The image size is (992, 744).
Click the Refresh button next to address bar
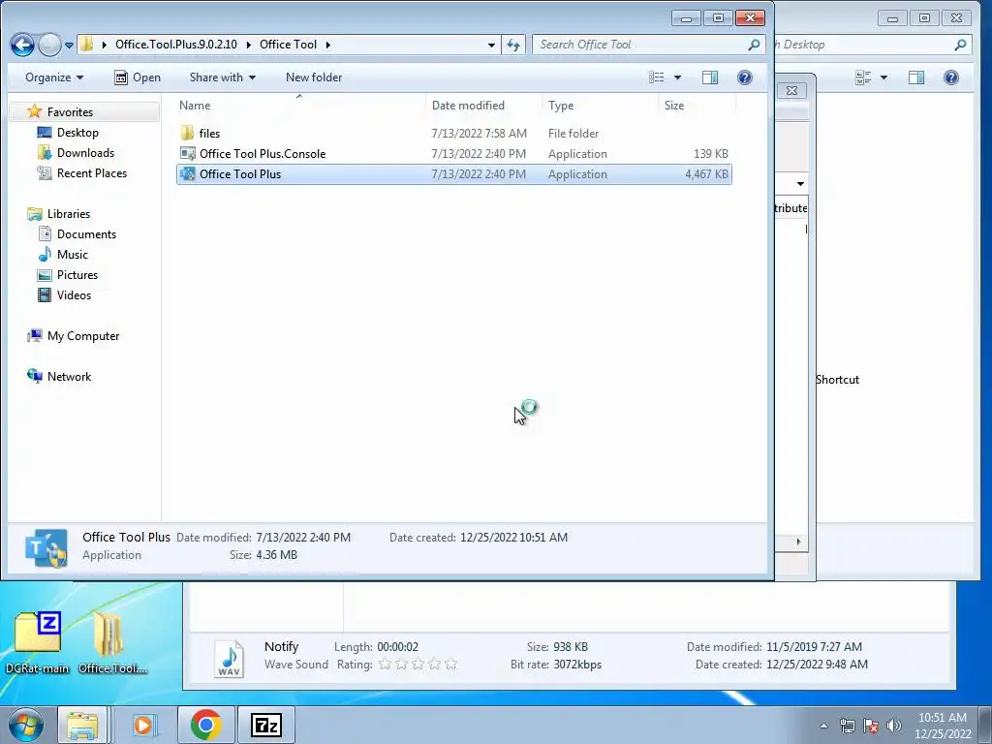pyautogui.click(x=513, y=45)
